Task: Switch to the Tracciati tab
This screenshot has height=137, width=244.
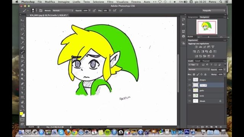Action: pos(206,61)
